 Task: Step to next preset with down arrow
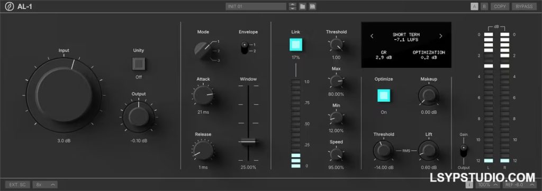click(x=293, y=8)
